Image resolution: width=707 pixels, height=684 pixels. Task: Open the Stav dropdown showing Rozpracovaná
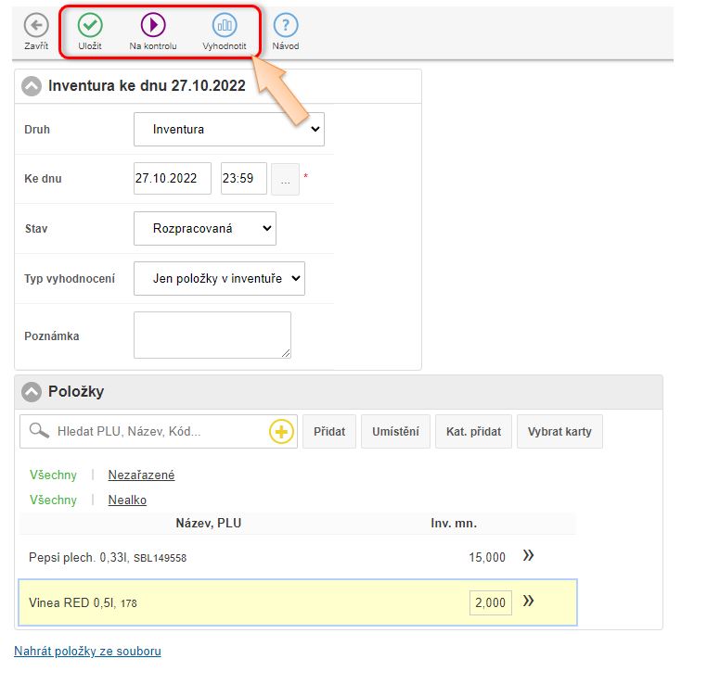tap(204, 228)
